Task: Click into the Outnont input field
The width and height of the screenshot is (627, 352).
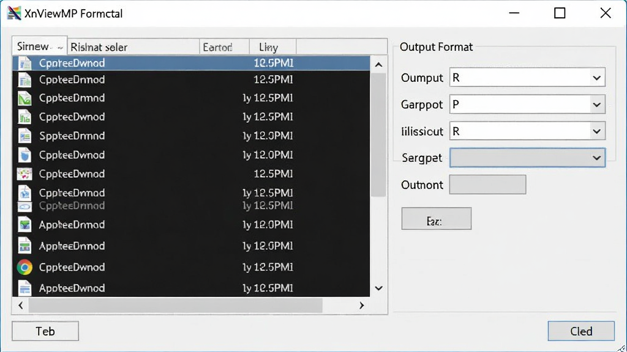Action: point(487,185)
